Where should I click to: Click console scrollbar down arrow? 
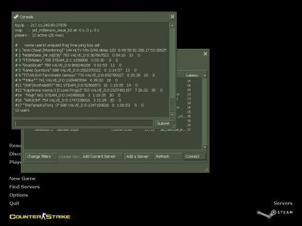click(172, 115)
